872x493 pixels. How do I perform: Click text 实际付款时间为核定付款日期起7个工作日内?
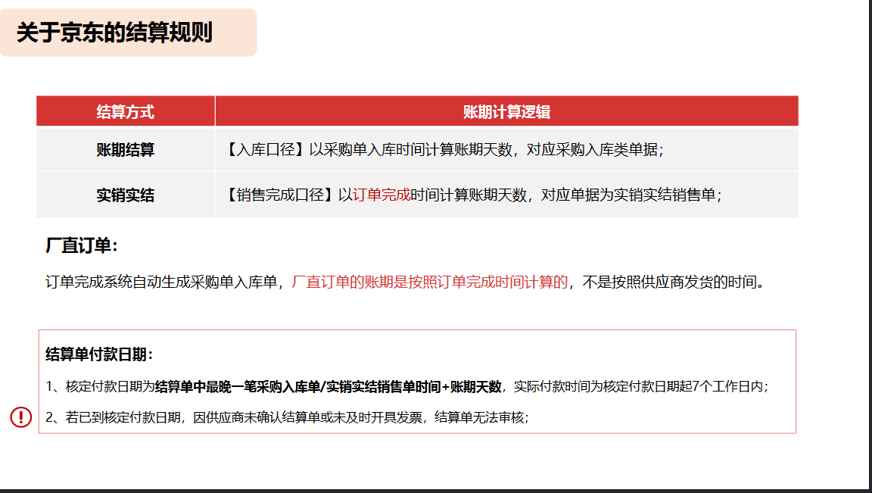[x=638, y=387]
